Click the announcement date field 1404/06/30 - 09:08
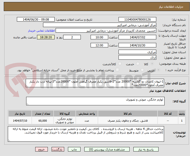Viewport: 190px width, 156px height. [x=36, y=20]
